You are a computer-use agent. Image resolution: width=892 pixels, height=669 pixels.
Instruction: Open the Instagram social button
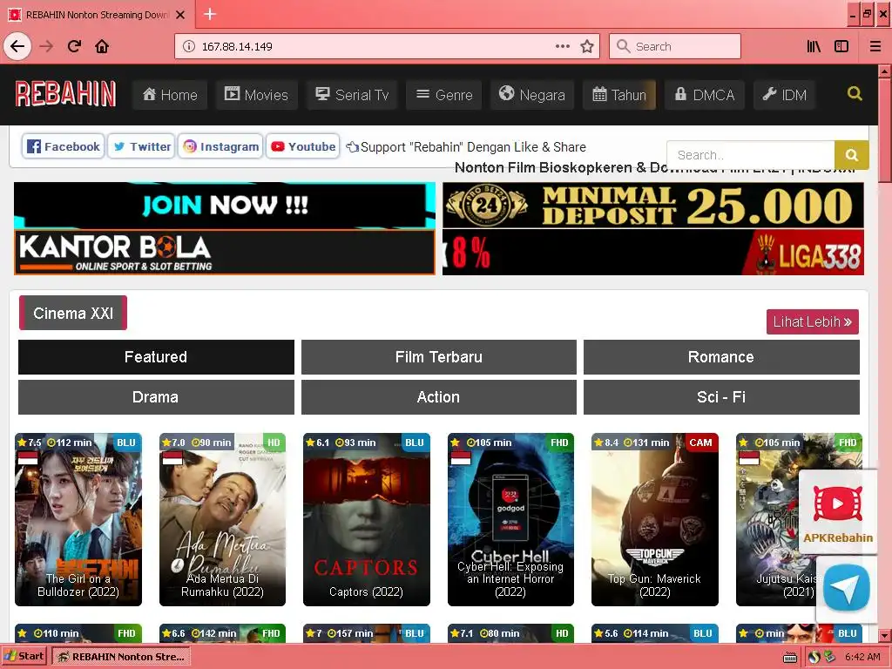[220, 146]
